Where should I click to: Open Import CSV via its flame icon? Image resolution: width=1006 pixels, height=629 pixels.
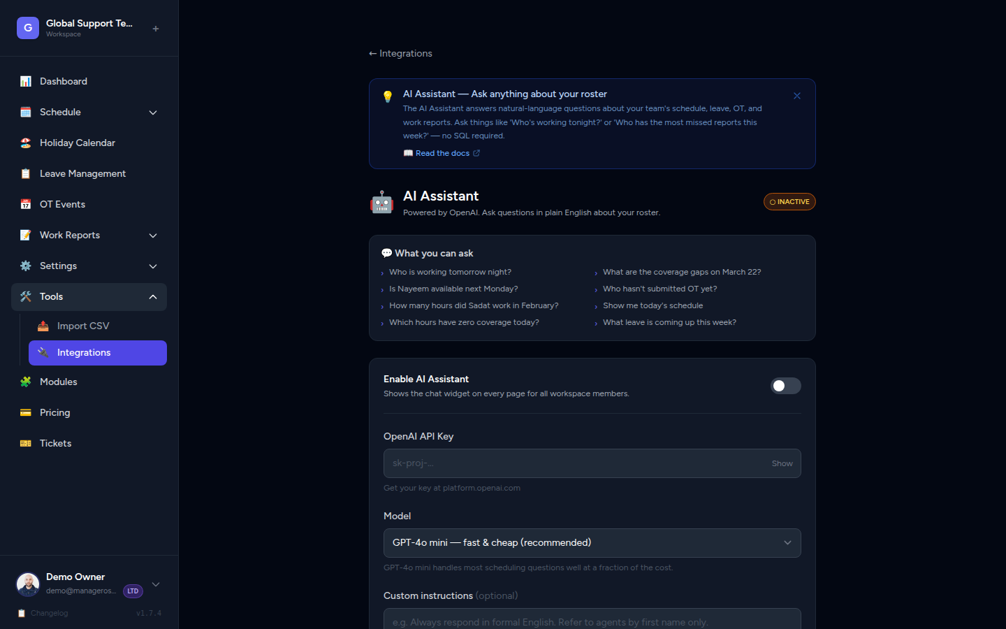43,326
